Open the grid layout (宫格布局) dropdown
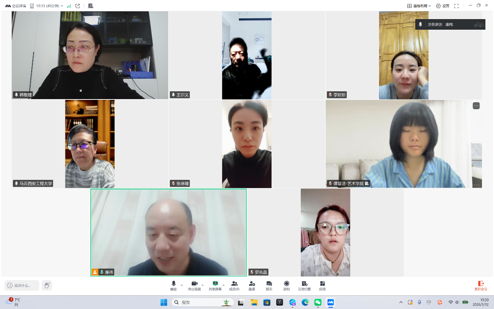Viewport: 494px width, 309px height. click(419, 6)
